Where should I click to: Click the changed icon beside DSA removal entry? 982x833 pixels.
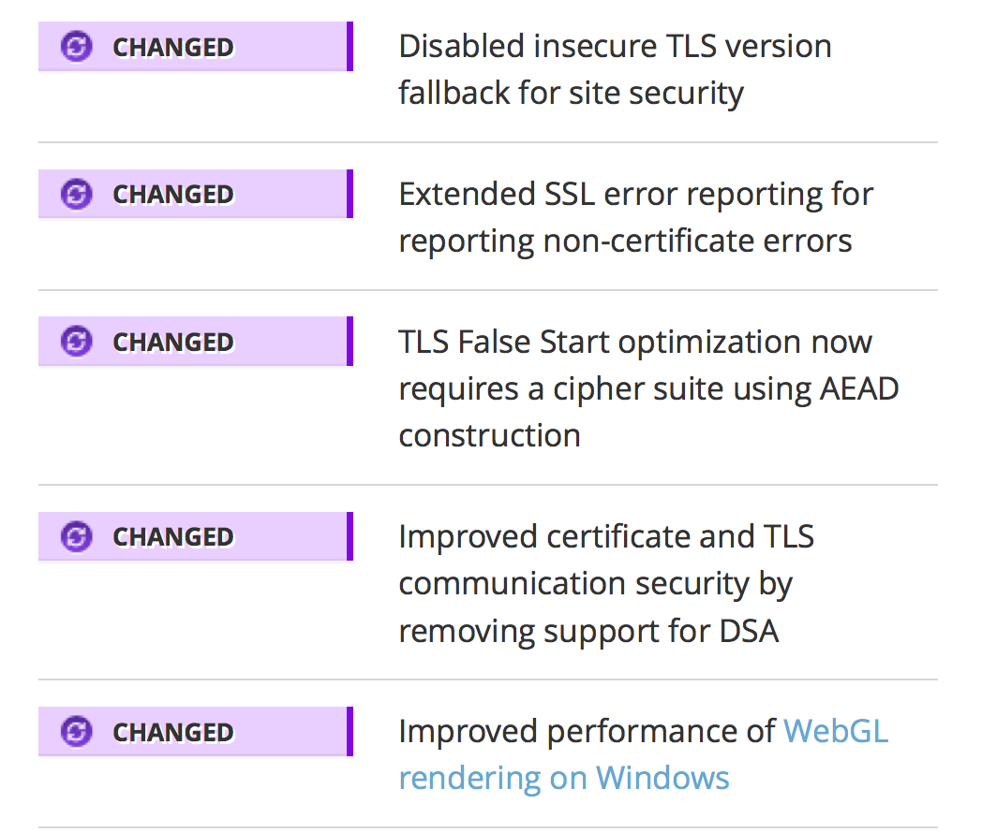(77, 537)
